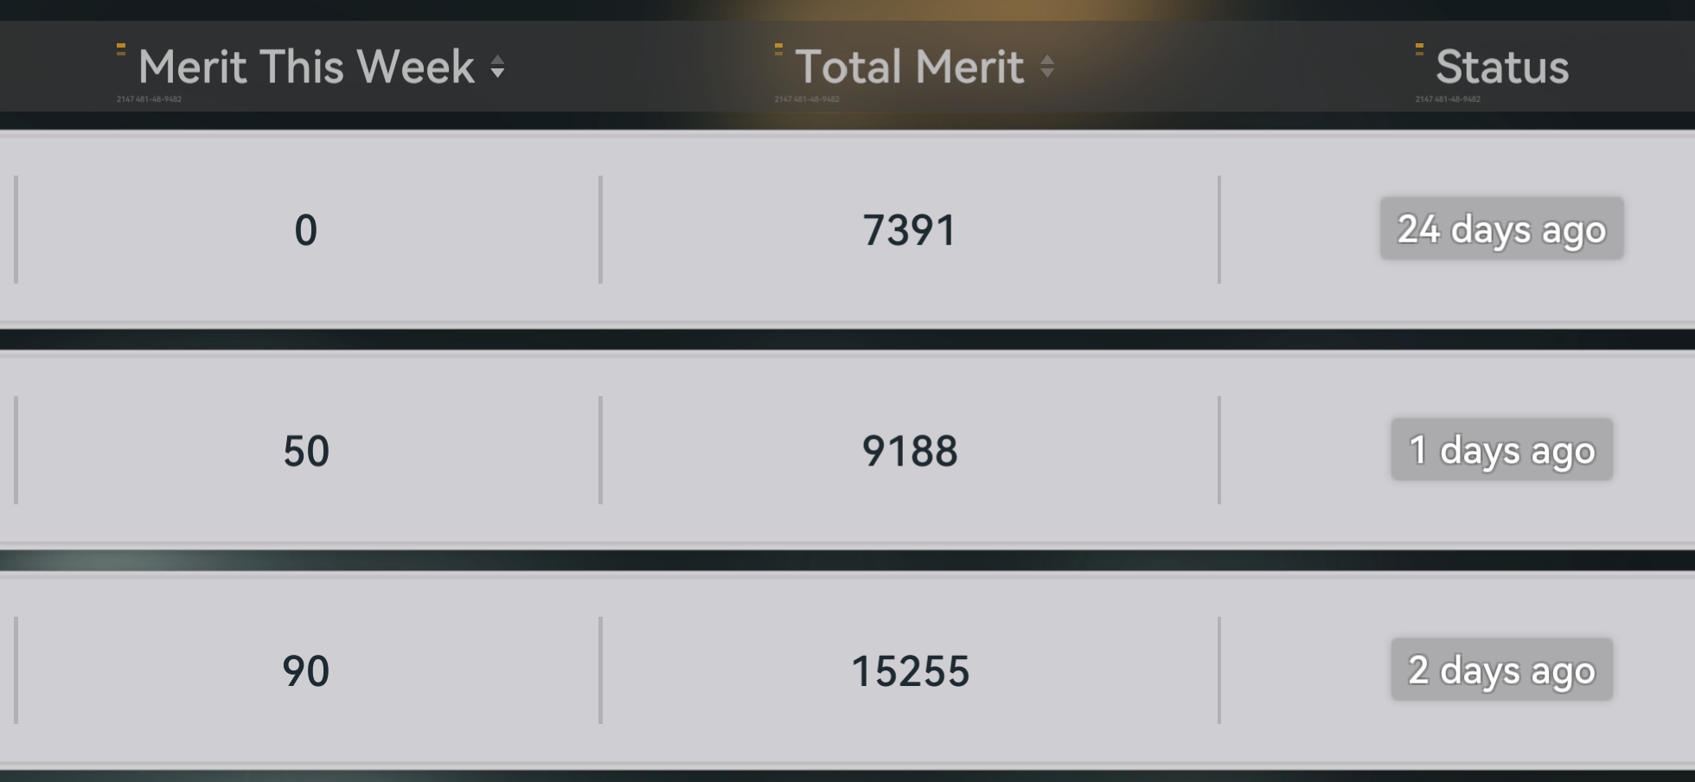Click small ID text under Total Merit
1695x782 pixels.
807,99
